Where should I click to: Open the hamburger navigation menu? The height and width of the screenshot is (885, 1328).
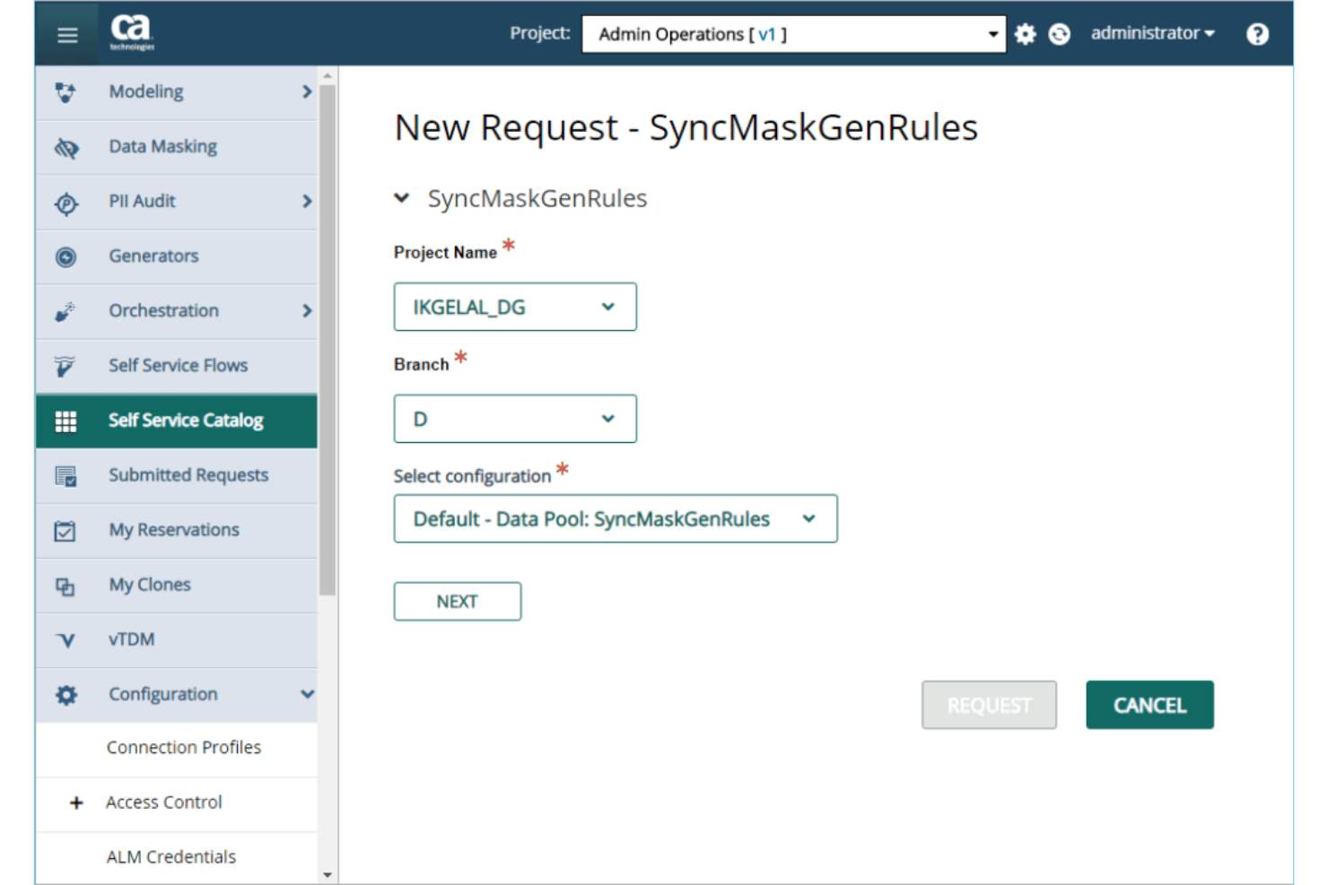tap(67, 35)
